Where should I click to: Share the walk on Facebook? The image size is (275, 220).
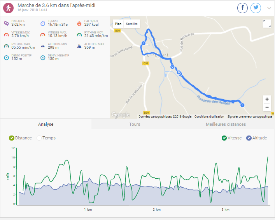pyautogui.click(x=243, y=8)
